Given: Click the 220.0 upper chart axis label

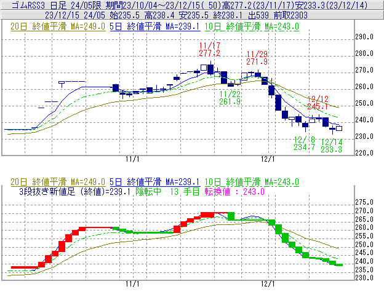Looking at the screenshot, I should [x=364, y=153].
